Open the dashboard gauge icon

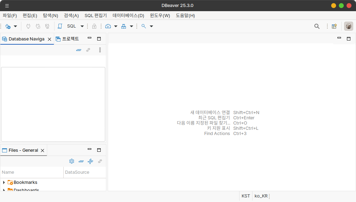point(108,26)
